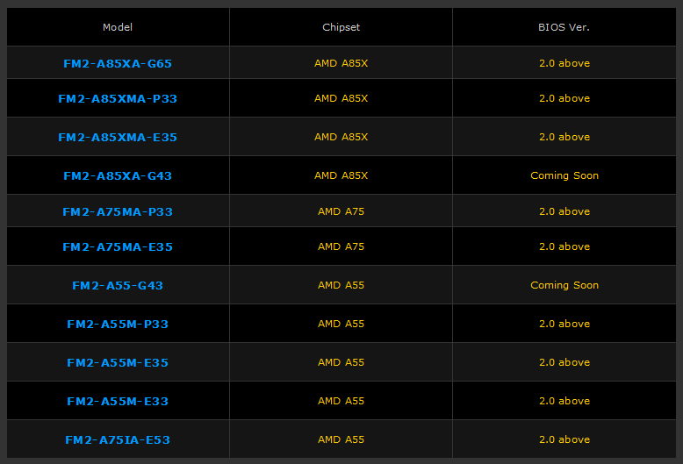This screenshot has height=464, width=683.
Task: Click Coming Soon in the FM2-A85XA-G43 row
Action: (x=564, y=175)
